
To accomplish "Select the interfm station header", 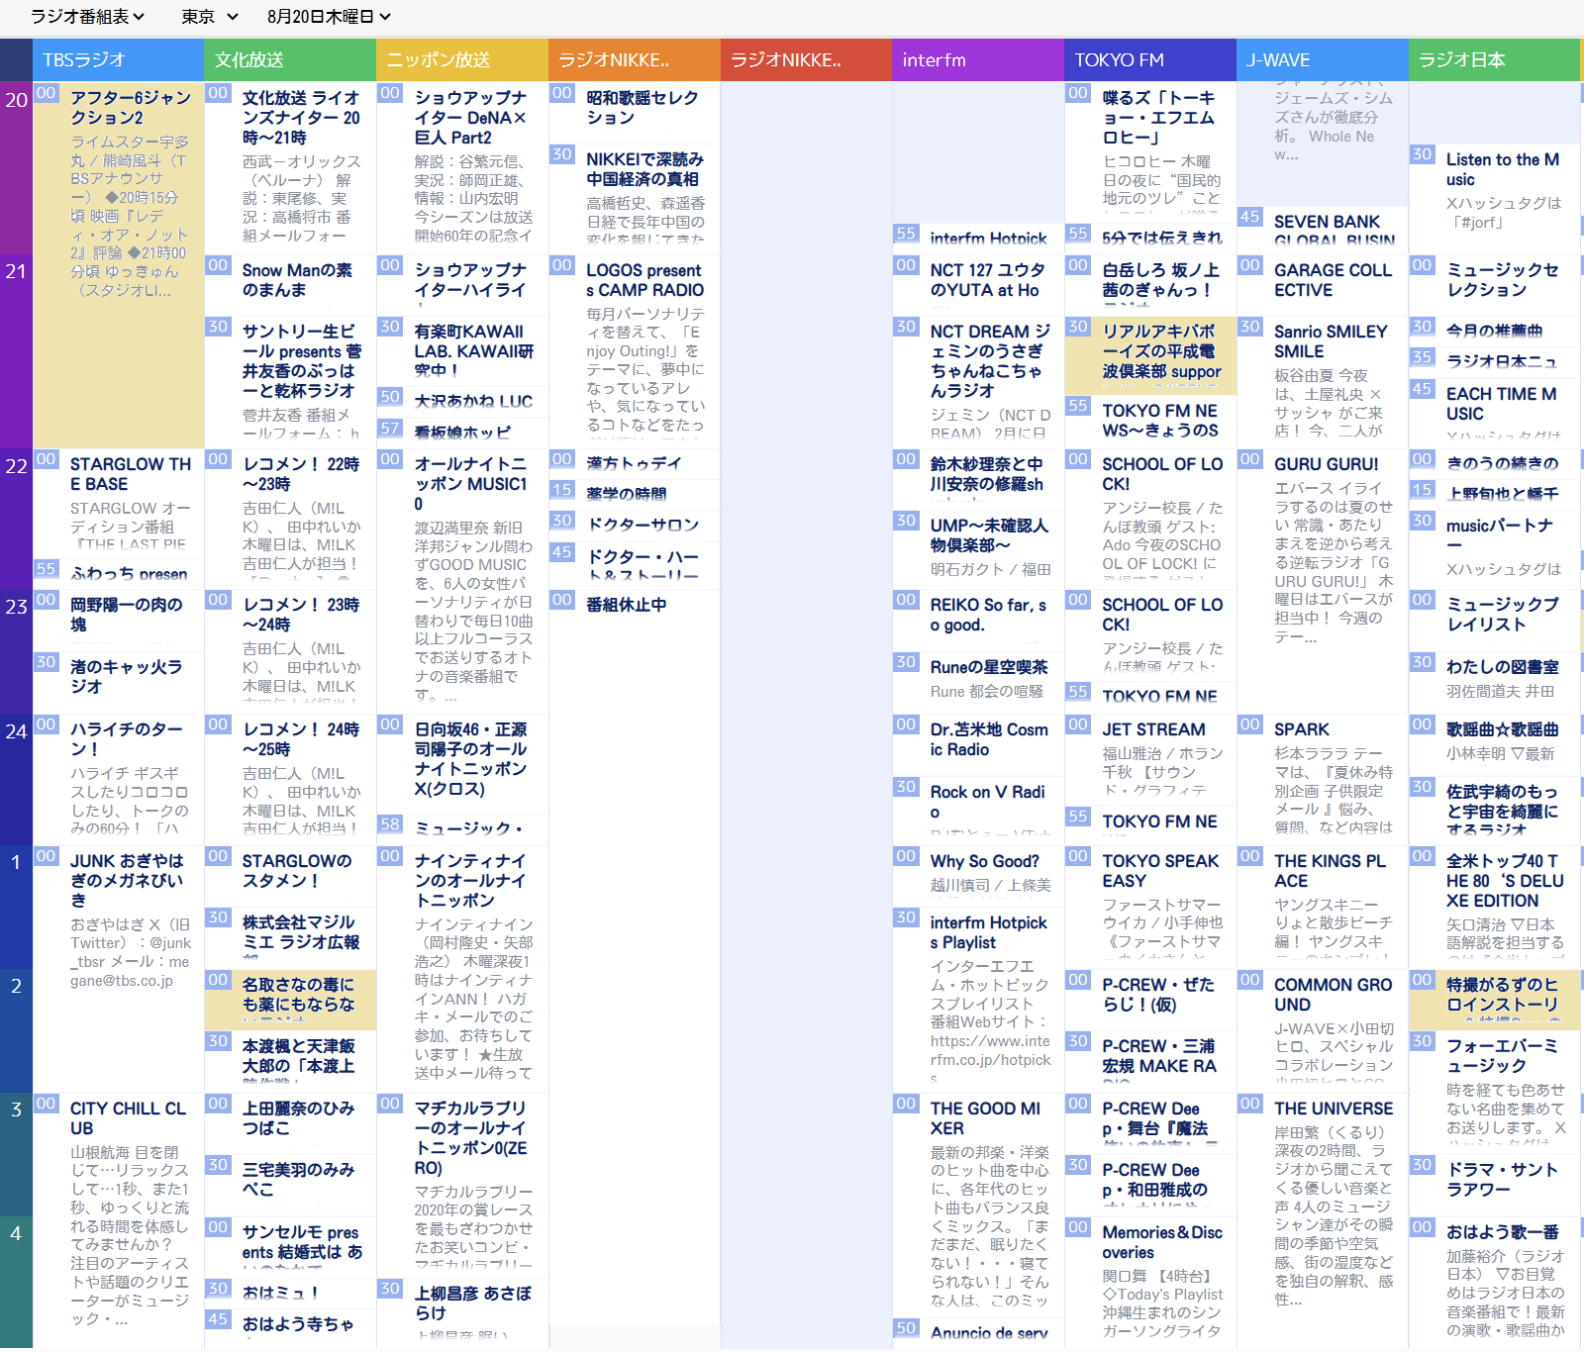I will pyautogui.click(x=978, y=60).
